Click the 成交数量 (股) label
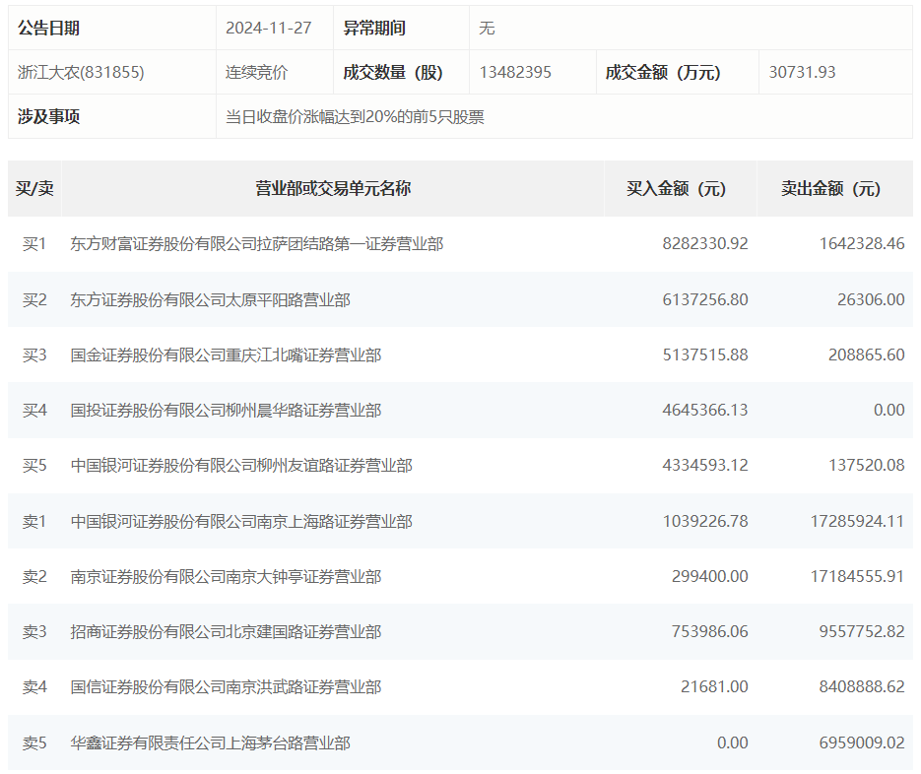Viewport: 921px width, 774px height. 393,72
